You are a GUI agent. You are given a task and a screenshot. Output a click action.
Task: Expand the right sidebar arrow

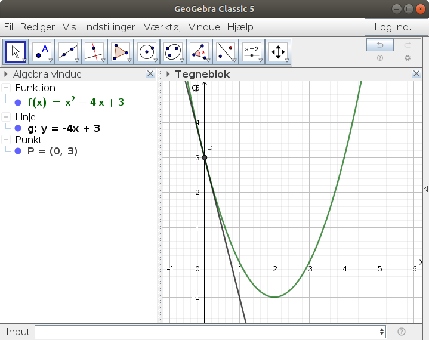pyautogui.click(x=426, y=188)
